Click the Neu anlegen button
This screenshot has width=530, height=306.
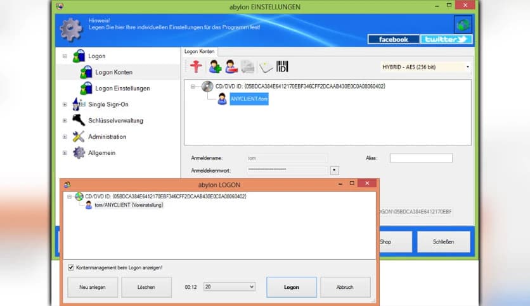(x=93, y=287)
